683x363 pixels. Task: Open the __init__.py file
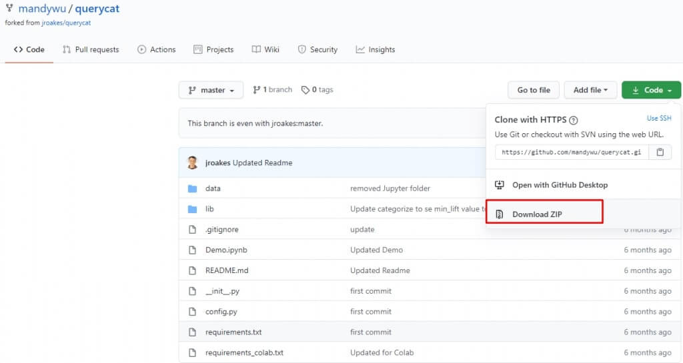223,291
